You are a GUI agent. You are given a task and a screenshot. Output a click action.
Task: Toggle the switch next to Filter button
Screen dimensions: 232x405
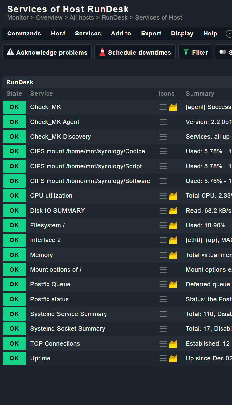click(x=223, y=52)
